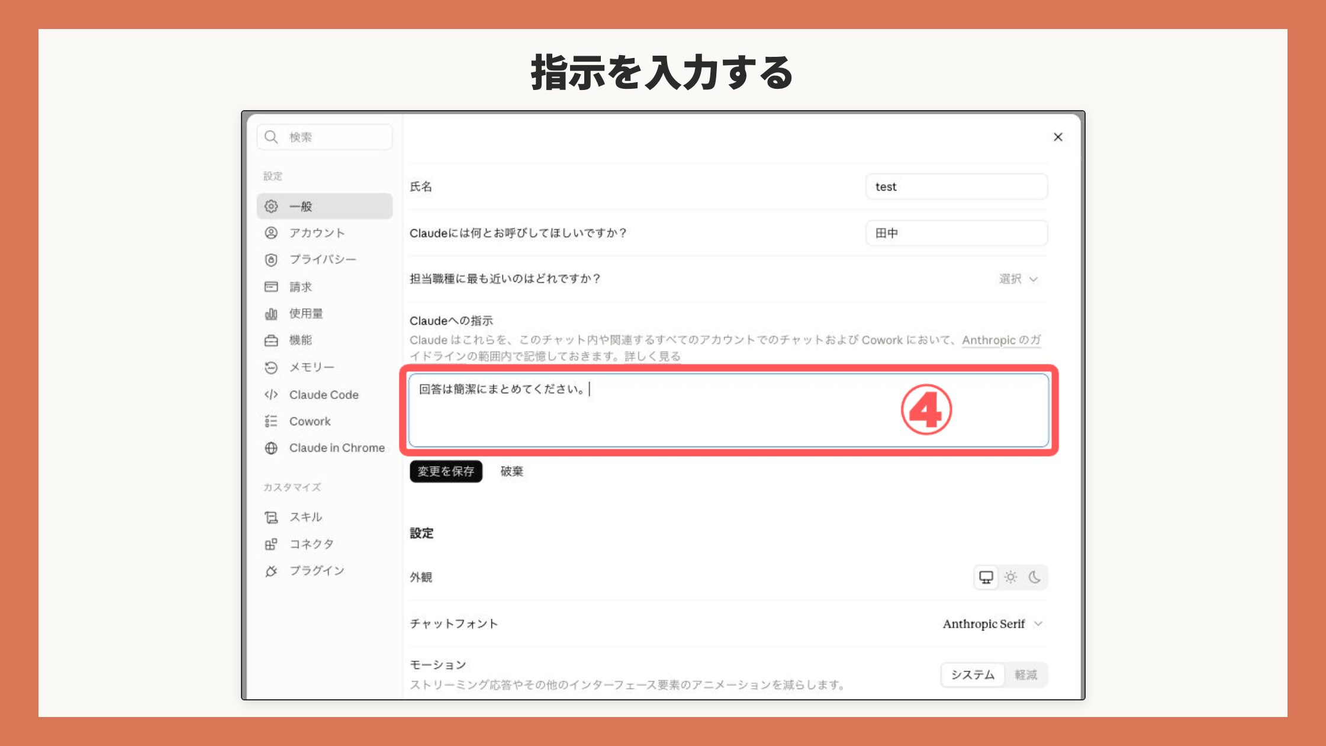Open Claude in Chrome settings
The height and width of the screenshot is (746, 1326).
tap(324, 448)
